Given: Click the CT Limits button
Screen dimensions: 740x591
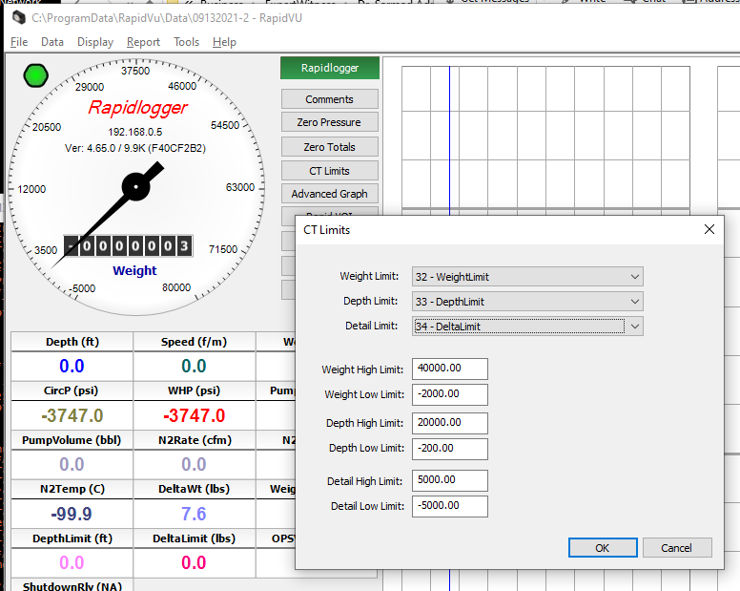Looking at the screenshot, I should [329, 171].
